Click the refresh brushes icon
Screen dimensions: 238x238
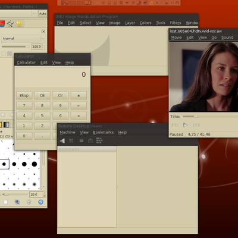(40, 202)
